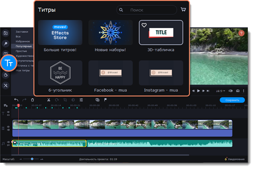
Task: Click the Import files sidebar icon
Action: tap(5, 33)
